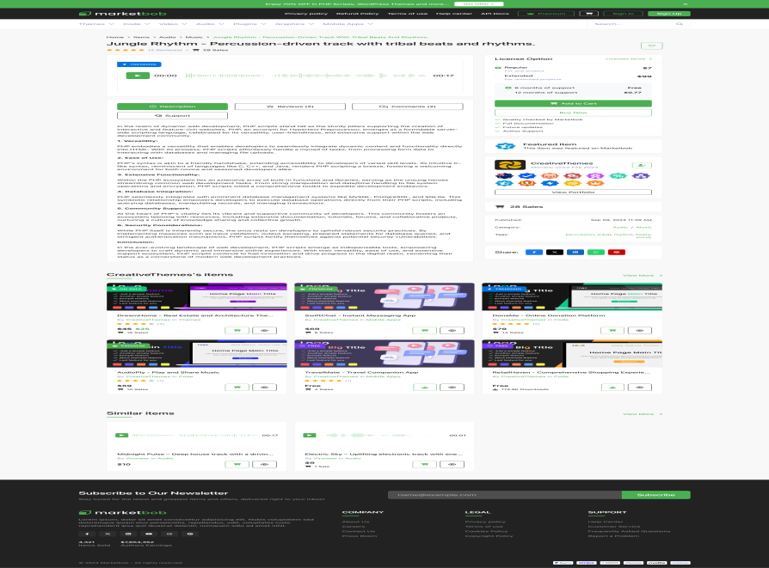Click the Add to Cart button
This screenshot has height=568, width=769.
573,103
